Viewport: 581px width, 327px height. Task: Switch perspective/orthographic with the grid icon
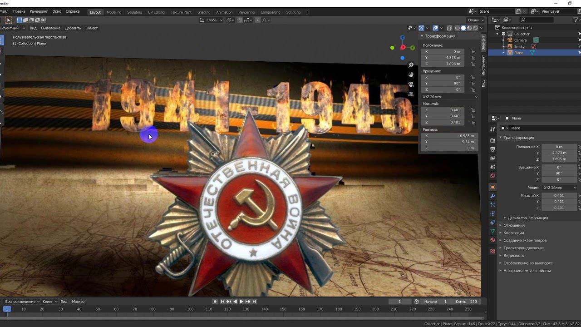(x=411, y=94)
